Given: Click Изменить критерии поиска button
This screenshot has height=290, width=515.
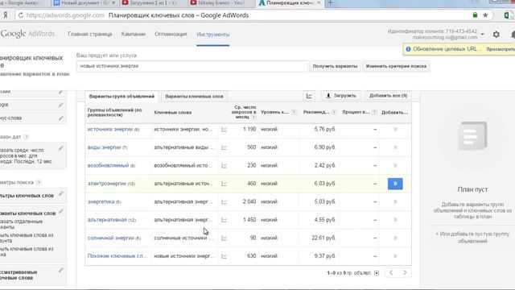Looking at the screenshot, I should tap(396, 66).
